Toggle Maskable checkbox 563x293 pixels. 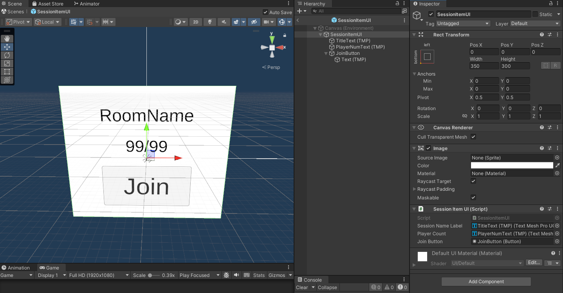click(473, 198)
